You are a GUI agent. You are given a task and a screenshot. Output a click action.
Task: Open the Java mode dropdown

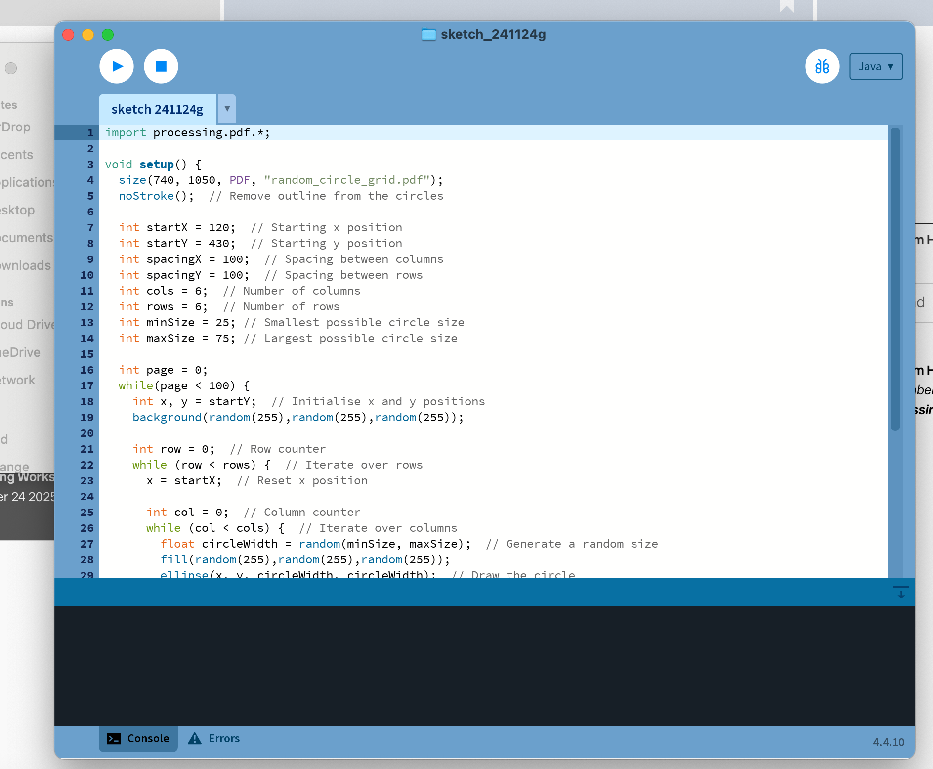coord(876,66)
